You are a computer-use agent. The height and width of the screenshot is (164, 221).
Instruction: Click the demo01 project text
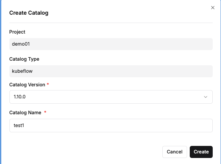coord(21,44)
